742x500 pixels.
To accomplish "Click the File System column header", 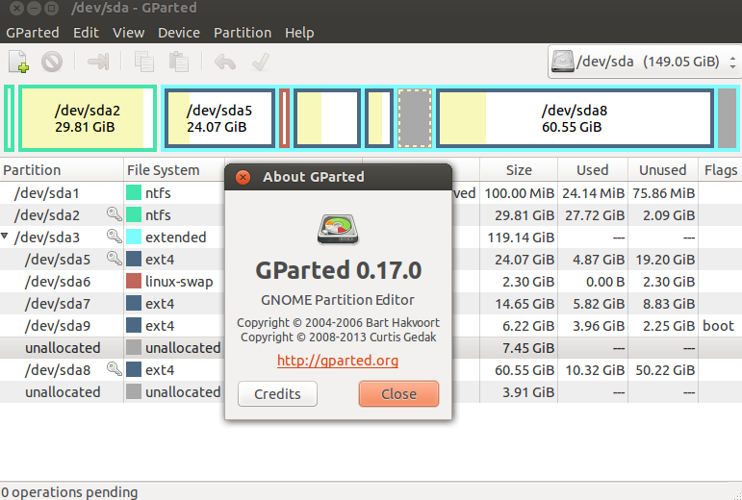I will [174, 170].
